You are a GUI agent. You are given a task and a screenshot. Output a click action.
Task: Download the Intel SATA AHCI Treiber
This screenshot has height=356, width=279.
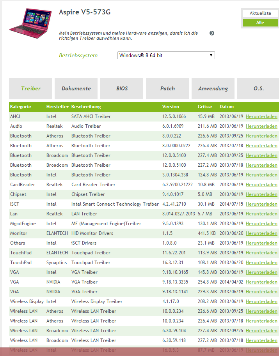click(261, 116)
